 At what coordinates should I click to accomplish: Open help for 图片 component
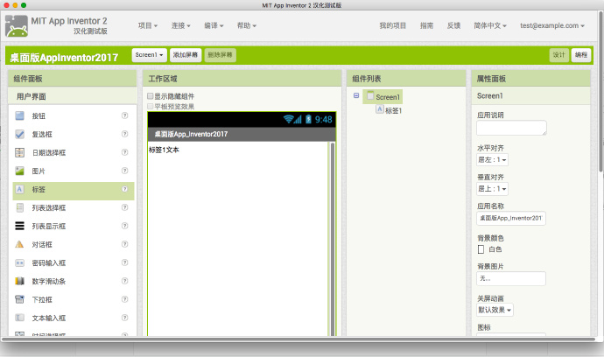125,171
